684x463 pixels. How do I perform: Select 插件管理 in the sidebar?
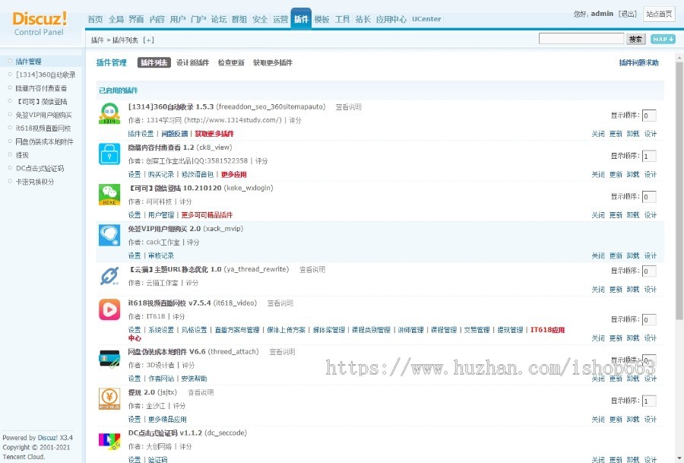28,62
